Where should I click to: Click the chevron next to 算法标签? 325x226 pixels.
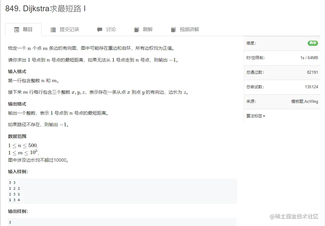click(x=264, y=116)
